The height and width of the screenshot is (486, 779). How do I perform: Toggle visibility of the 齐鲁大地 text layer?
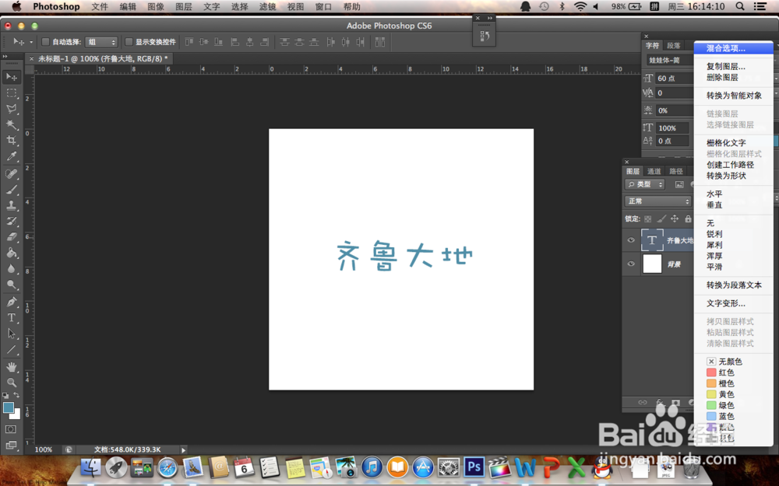tap(631, 240)
